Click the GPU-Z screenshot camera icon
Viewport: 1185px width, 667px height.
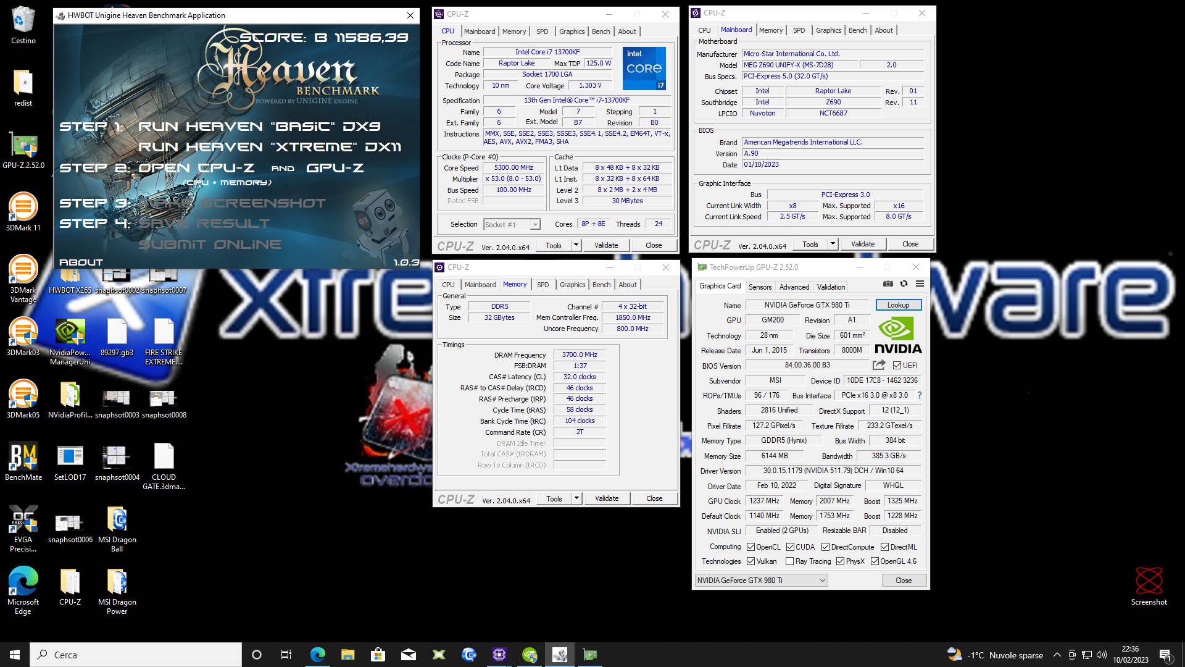tap(888, 284)
